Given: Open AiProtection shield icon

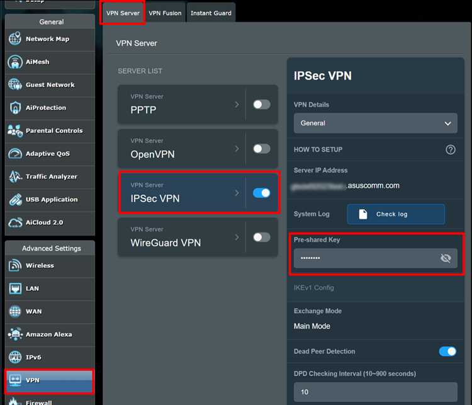Looking at the screenshot, I should (14, 108).
